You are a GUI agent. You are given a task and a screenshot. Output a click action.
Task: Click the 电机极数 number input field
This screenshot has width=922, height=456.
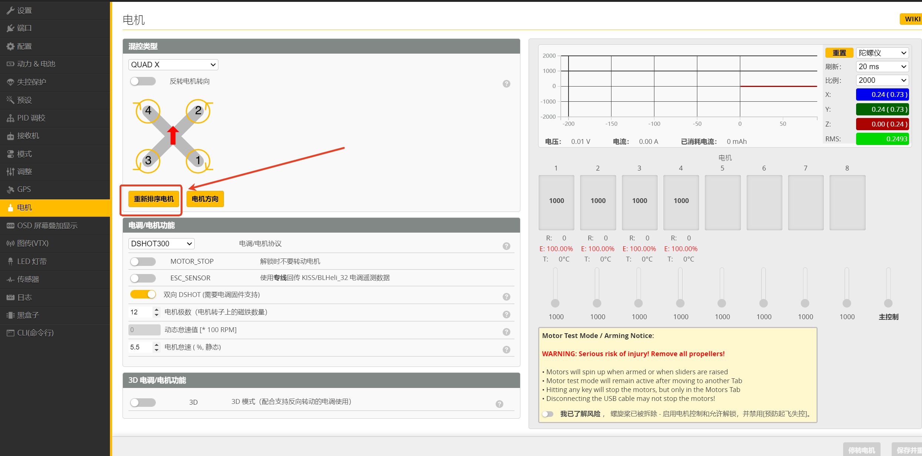coord(140,312)
